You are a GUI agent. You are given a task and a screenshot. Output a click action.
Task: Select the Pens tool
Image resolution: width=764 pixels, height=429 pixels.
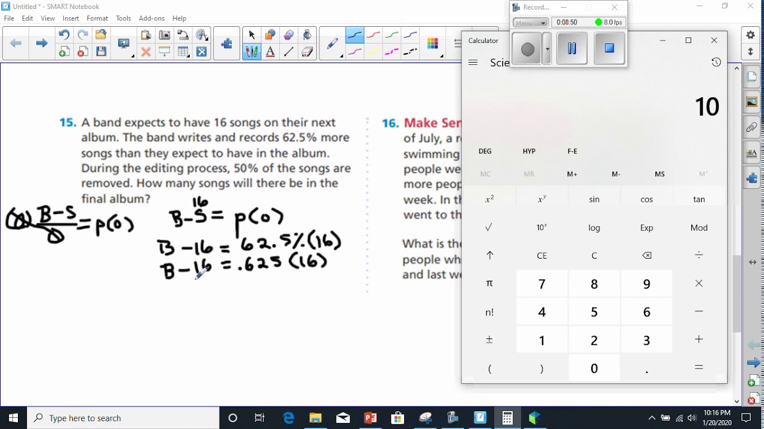point(251,52)
